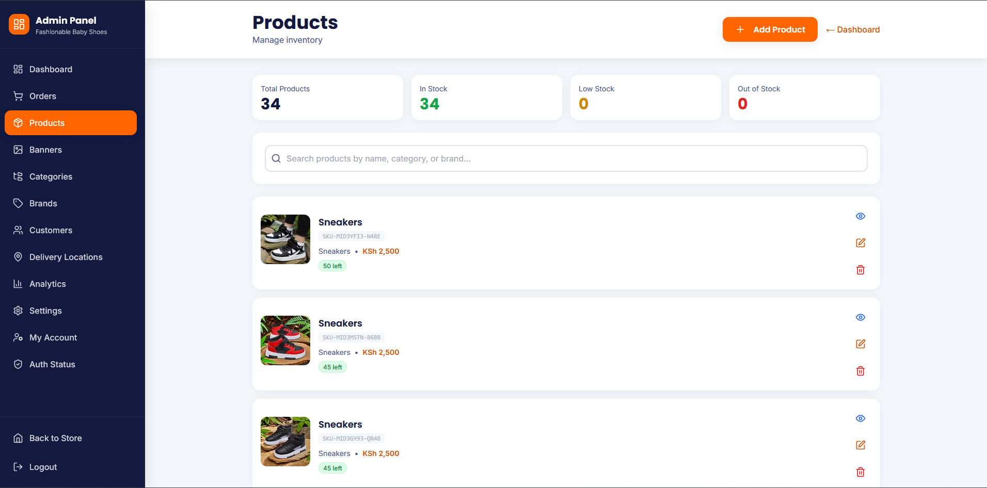Open the black-and-white sneakers thumbnail image
The image size is (987, 488).
pos(285,239)
